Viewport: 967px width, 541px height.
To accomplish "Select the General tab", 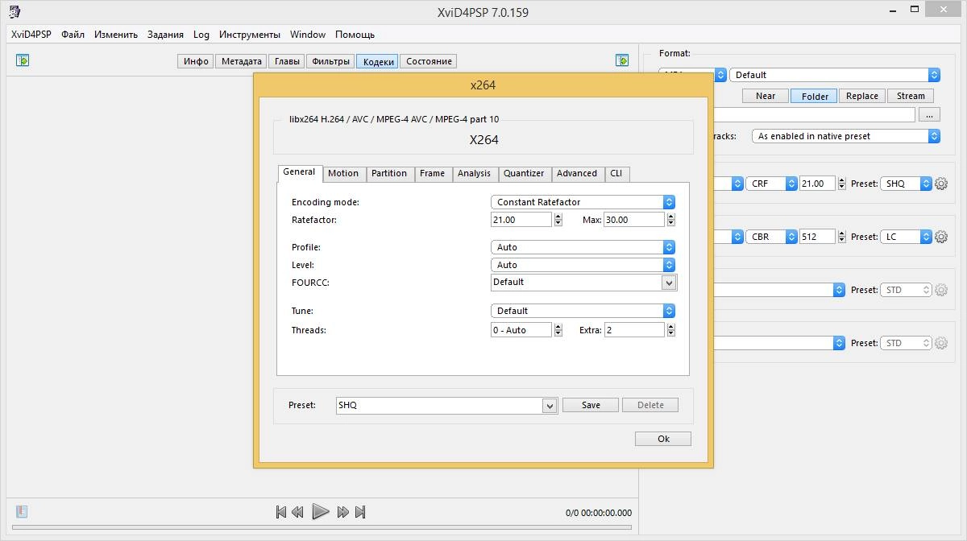I will tap(299, 172).
